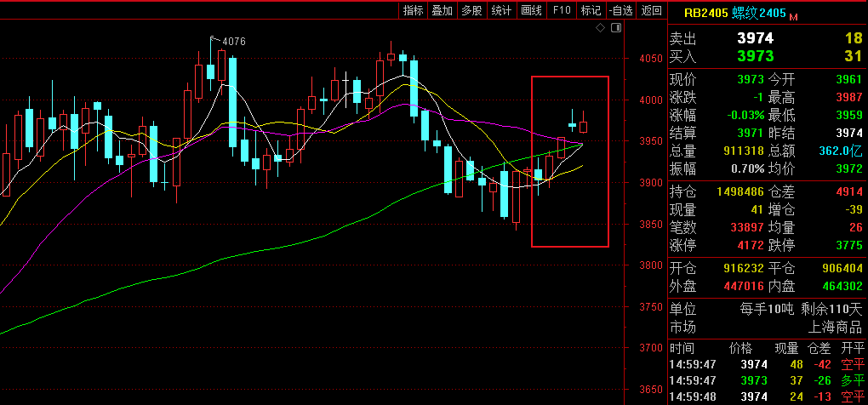This screenshot has width=868, height=405.
Task: Click the 4000 label on price axis
Action: click(650, 100)
